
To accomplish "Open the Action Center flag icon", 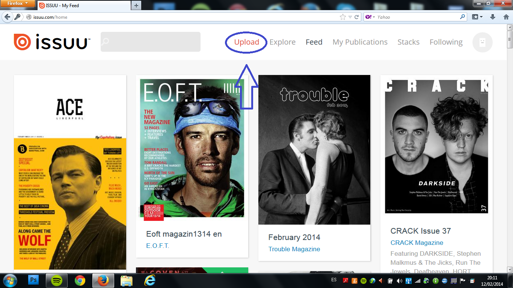I will tap(462, 280).
